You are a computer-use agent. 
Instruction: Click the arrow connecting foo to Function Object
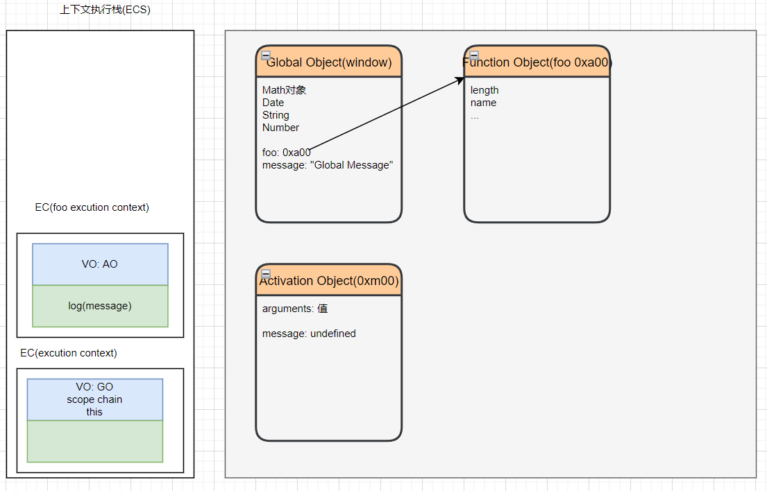point(387,115)
